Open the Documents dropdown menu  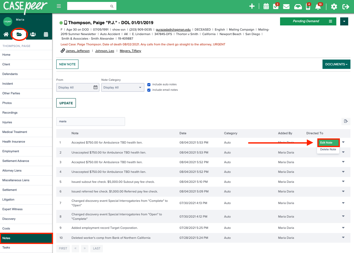(x=336, y=64)
